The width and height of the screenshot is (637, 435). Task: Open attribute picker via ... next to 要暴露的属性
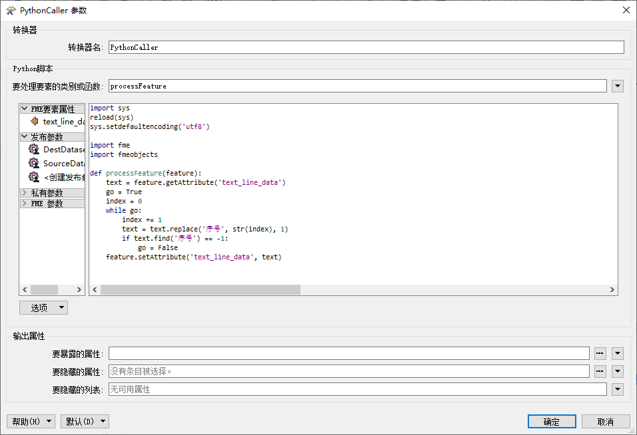click(x=600, y=353)
